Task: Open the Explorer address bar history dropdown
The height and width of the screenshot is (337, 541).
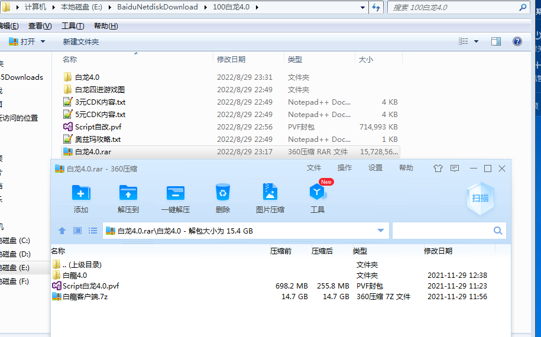Action: click(x=362, y=8)
